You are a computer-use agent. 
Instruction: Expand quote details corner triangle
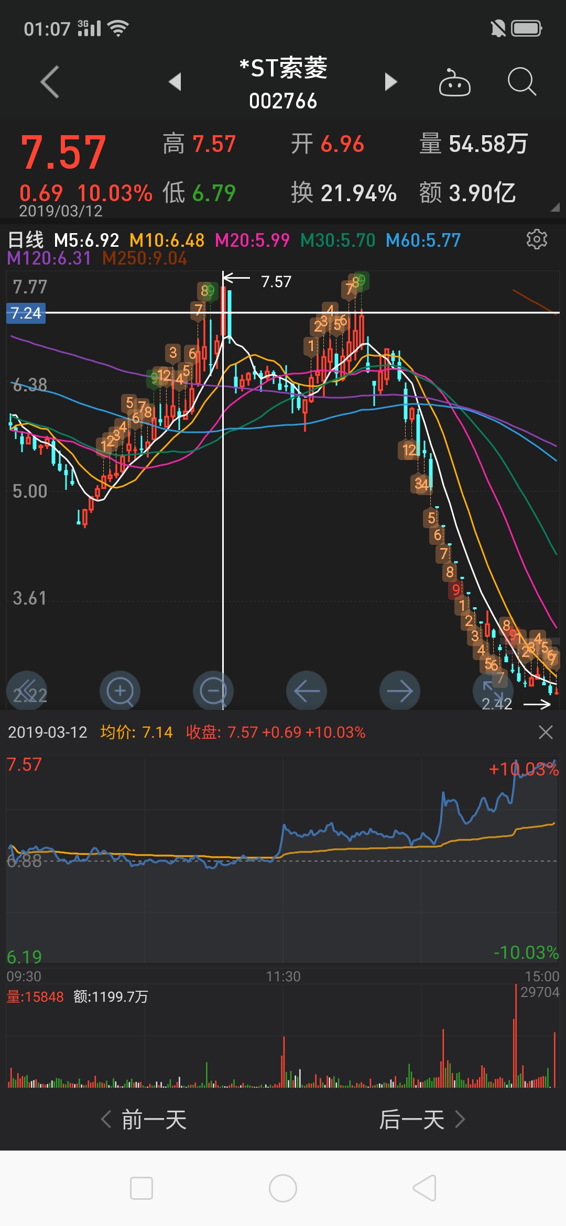(x=554, y=207)
